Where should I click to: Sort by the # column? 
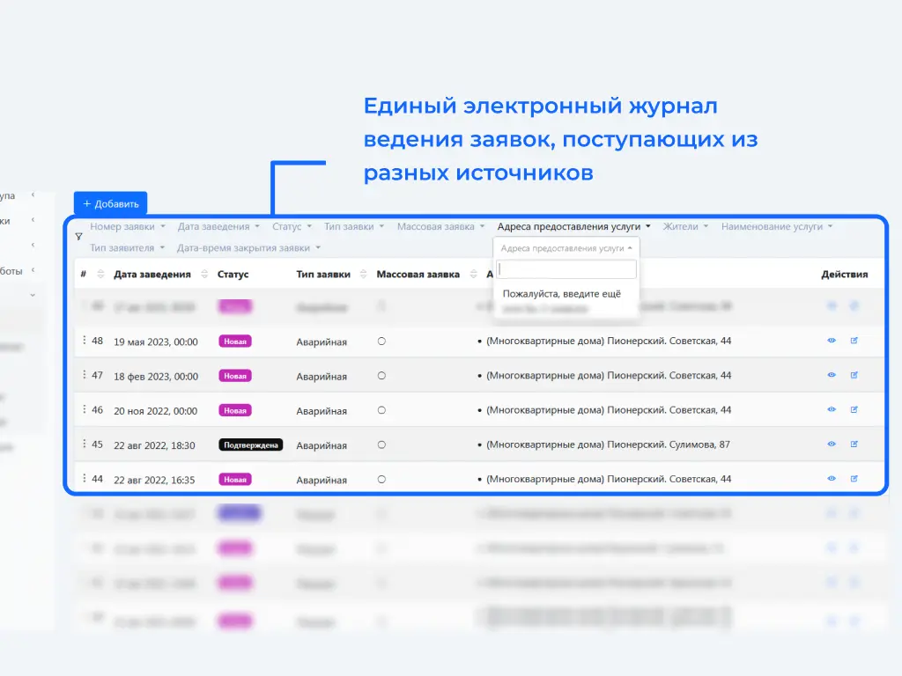[100, 274]
